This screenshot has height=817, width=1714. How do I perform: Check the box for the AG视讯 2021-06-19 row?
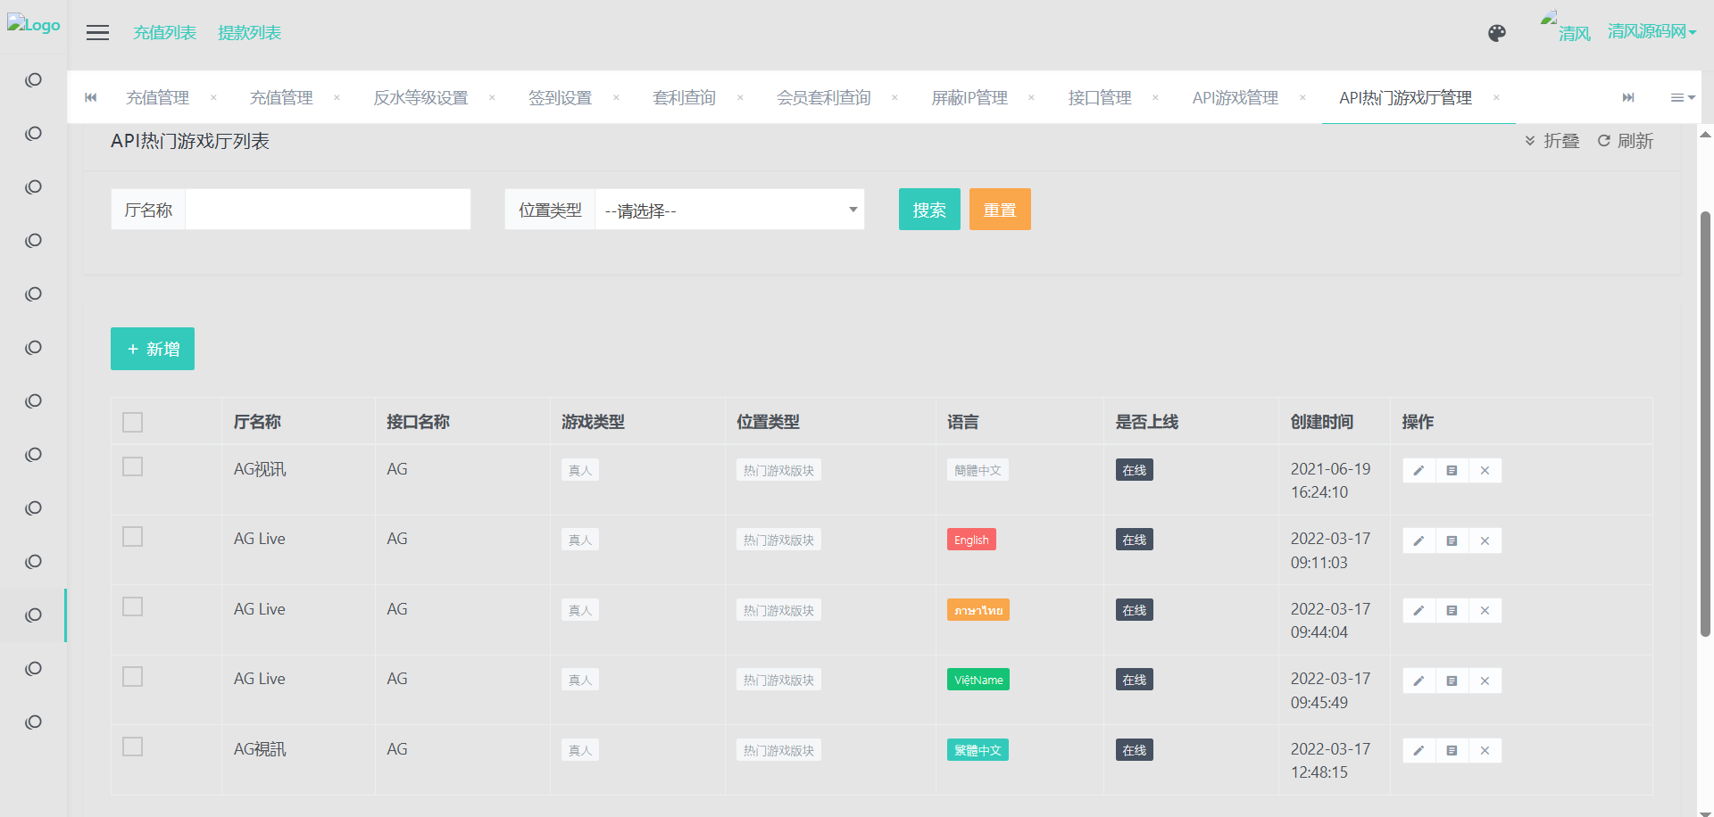[x=132, y=466]
